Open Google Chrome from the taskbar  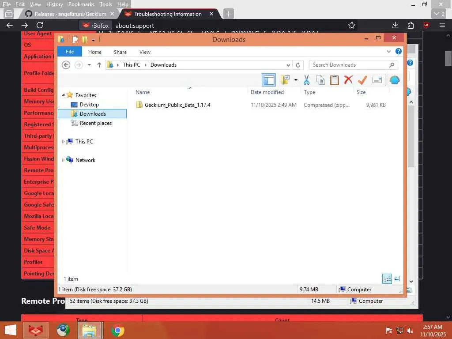117,330
